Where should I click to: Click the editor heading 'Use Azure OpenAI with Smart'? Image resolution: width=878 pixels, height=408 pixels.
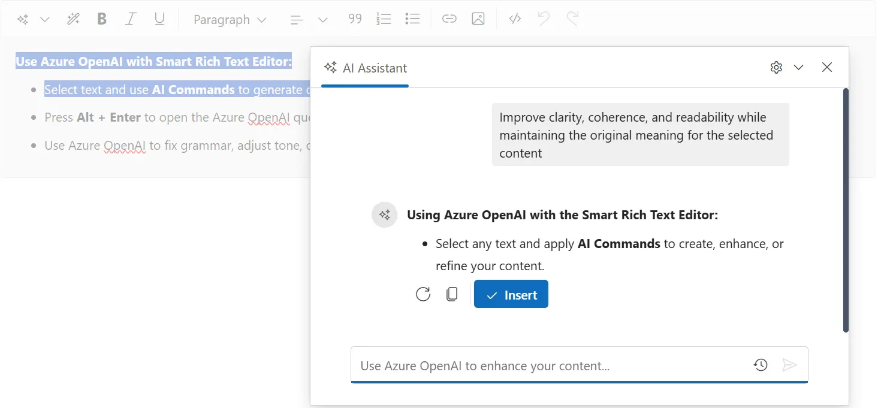click(153, 61)
